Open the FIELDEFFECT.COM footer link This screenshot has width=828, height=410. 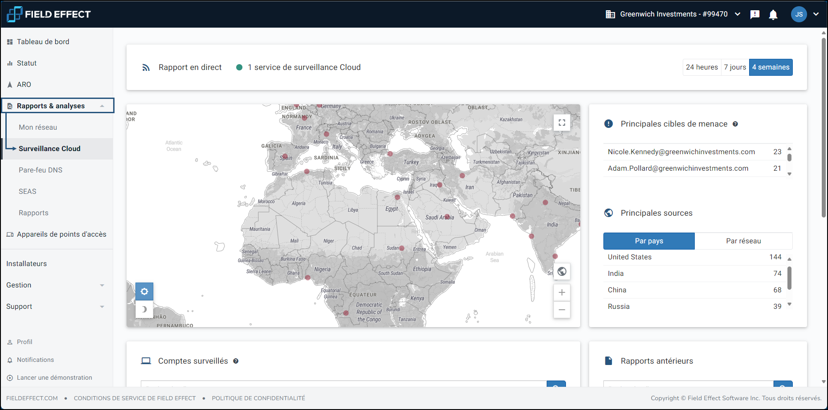pyautogui.click(x=32, y=398)
